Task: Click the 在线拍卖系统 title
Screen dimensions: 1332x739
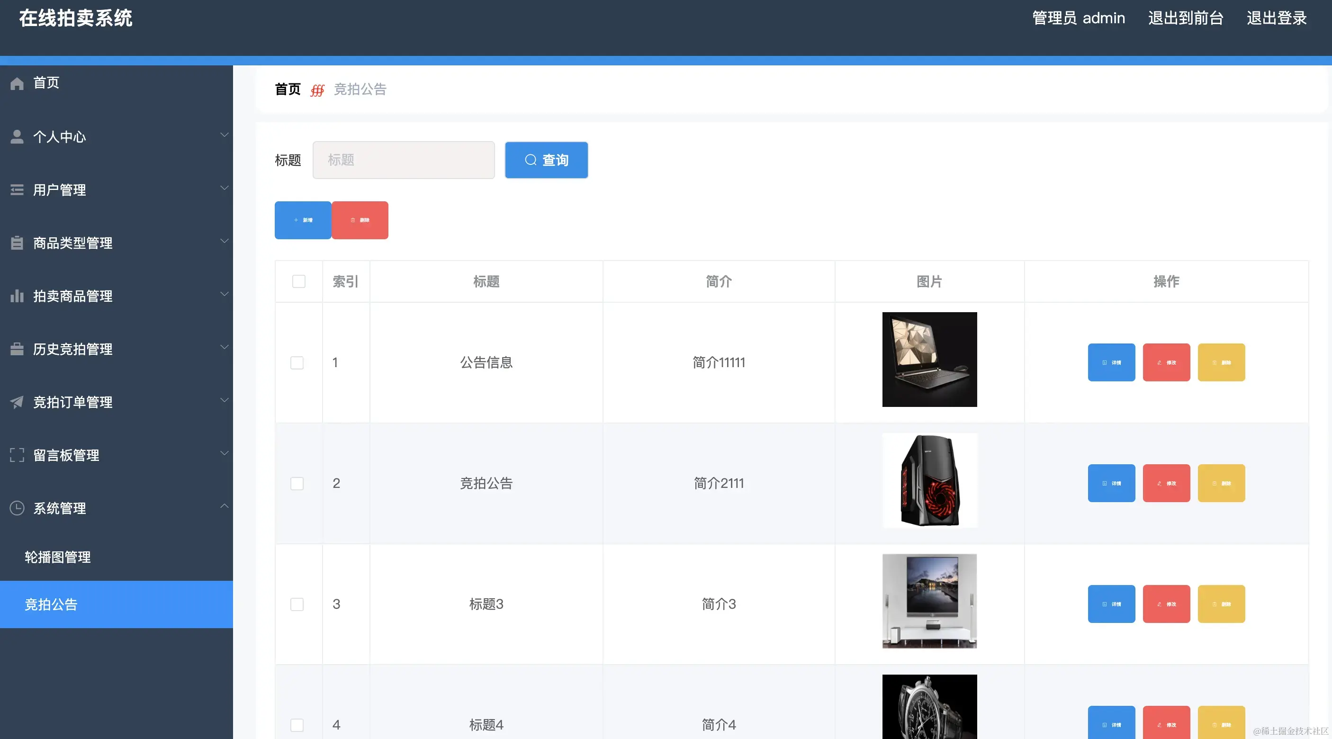Action: pyautogui.click(x=76, y=18)
